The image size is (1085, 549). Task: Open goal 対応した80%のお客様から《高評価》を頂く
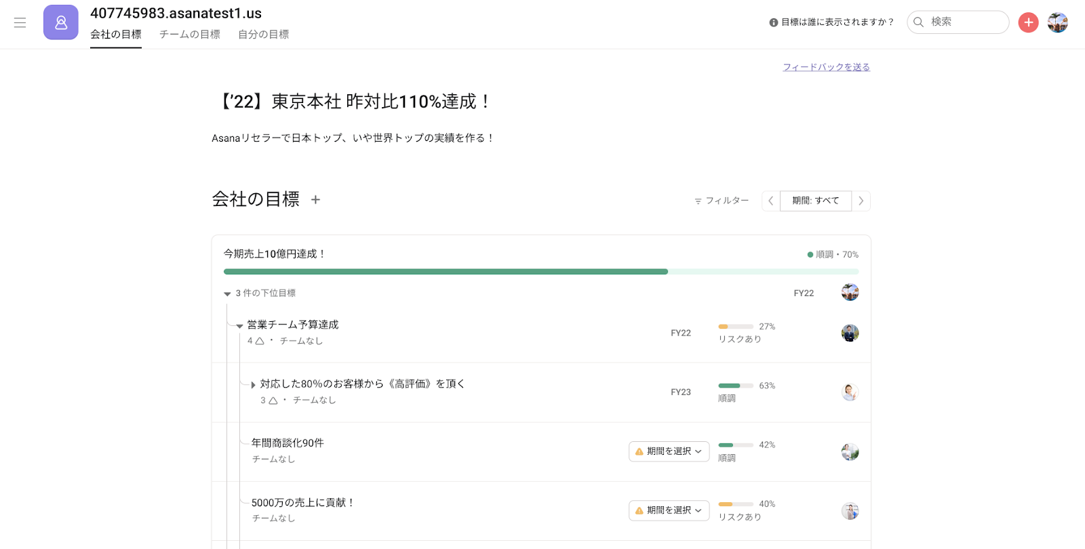click(363, 384)
